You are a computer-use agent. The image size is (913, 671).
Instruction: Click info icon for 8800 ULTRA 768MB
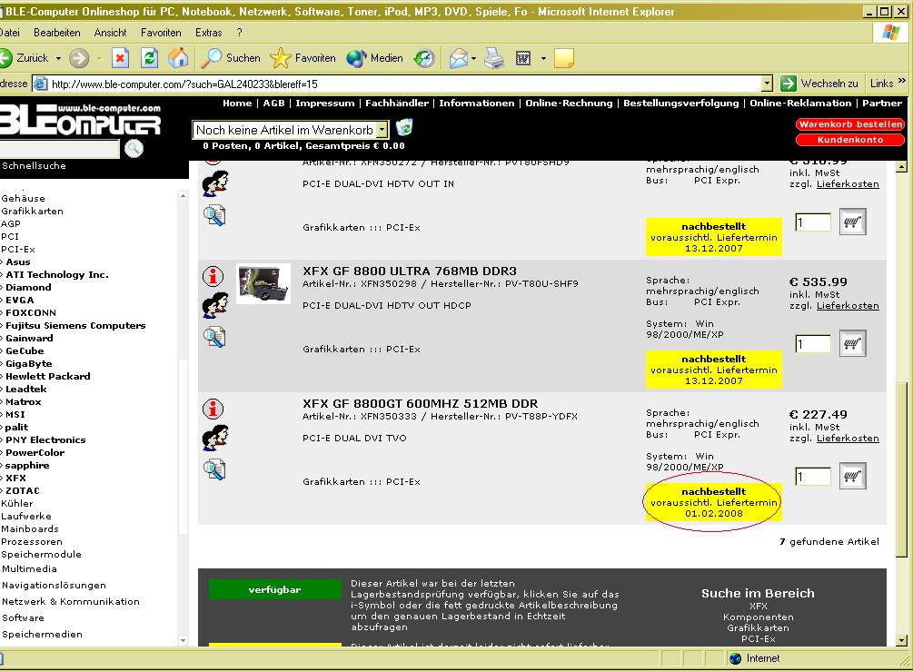[x=213, y=276]
